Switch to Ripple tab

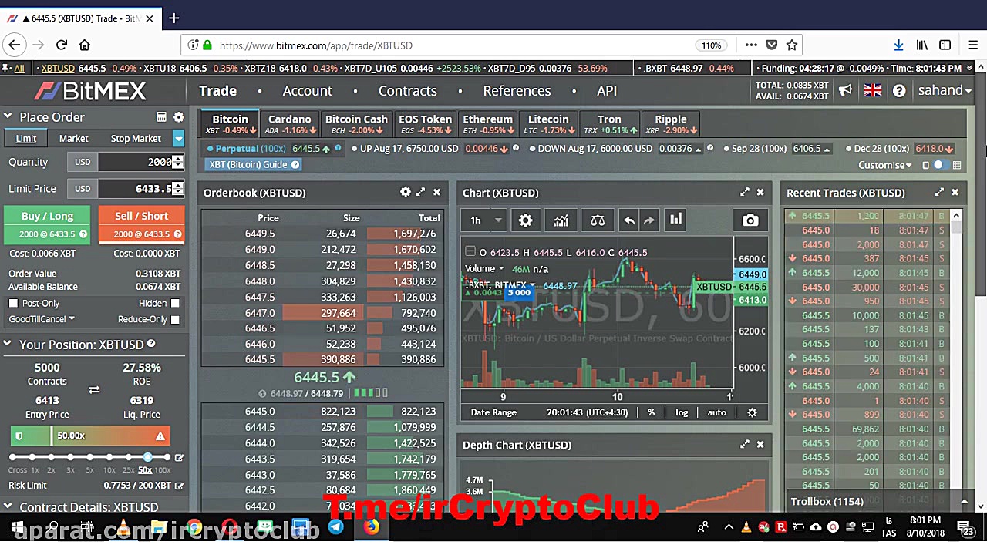671,123
